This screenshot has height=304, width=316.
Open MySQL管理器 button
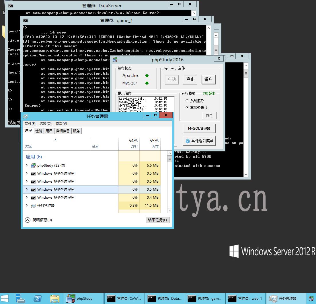pyautogui.click(x=199, y=129)
